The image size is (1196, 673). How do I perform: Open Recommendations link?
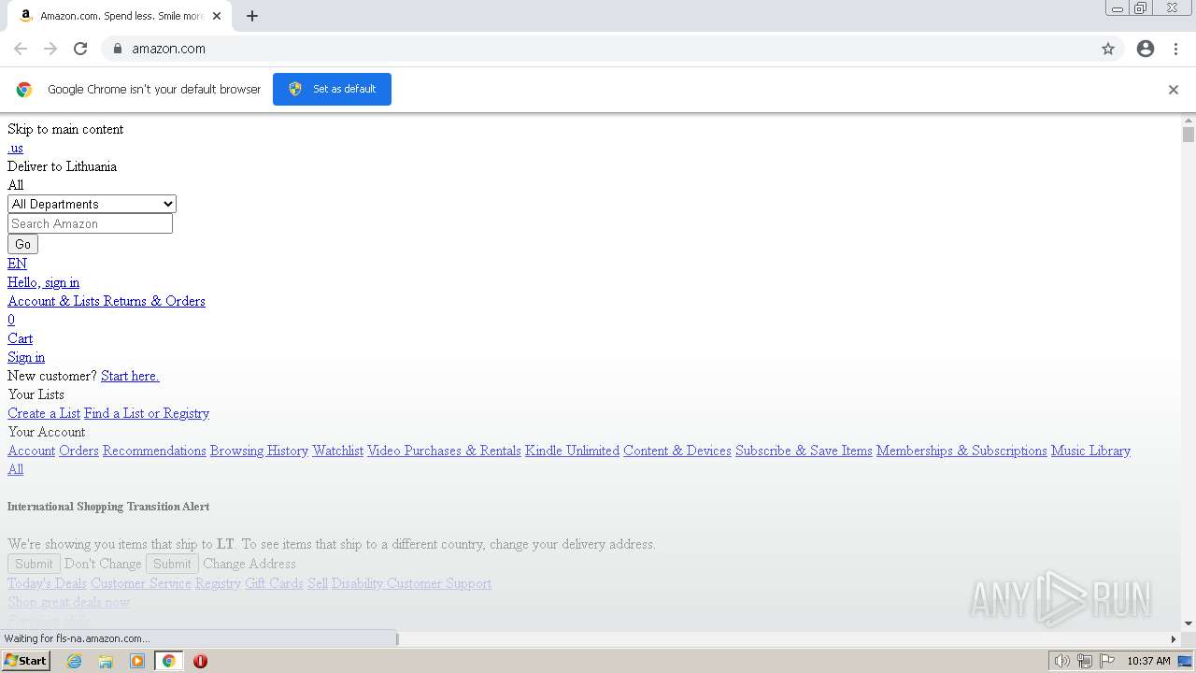pos(154,451)
